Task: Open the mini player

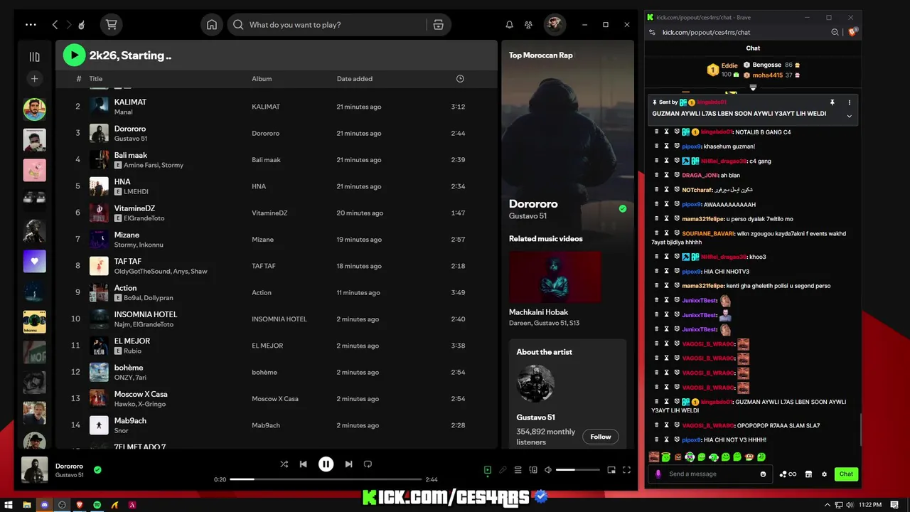Action: point(611,470)
